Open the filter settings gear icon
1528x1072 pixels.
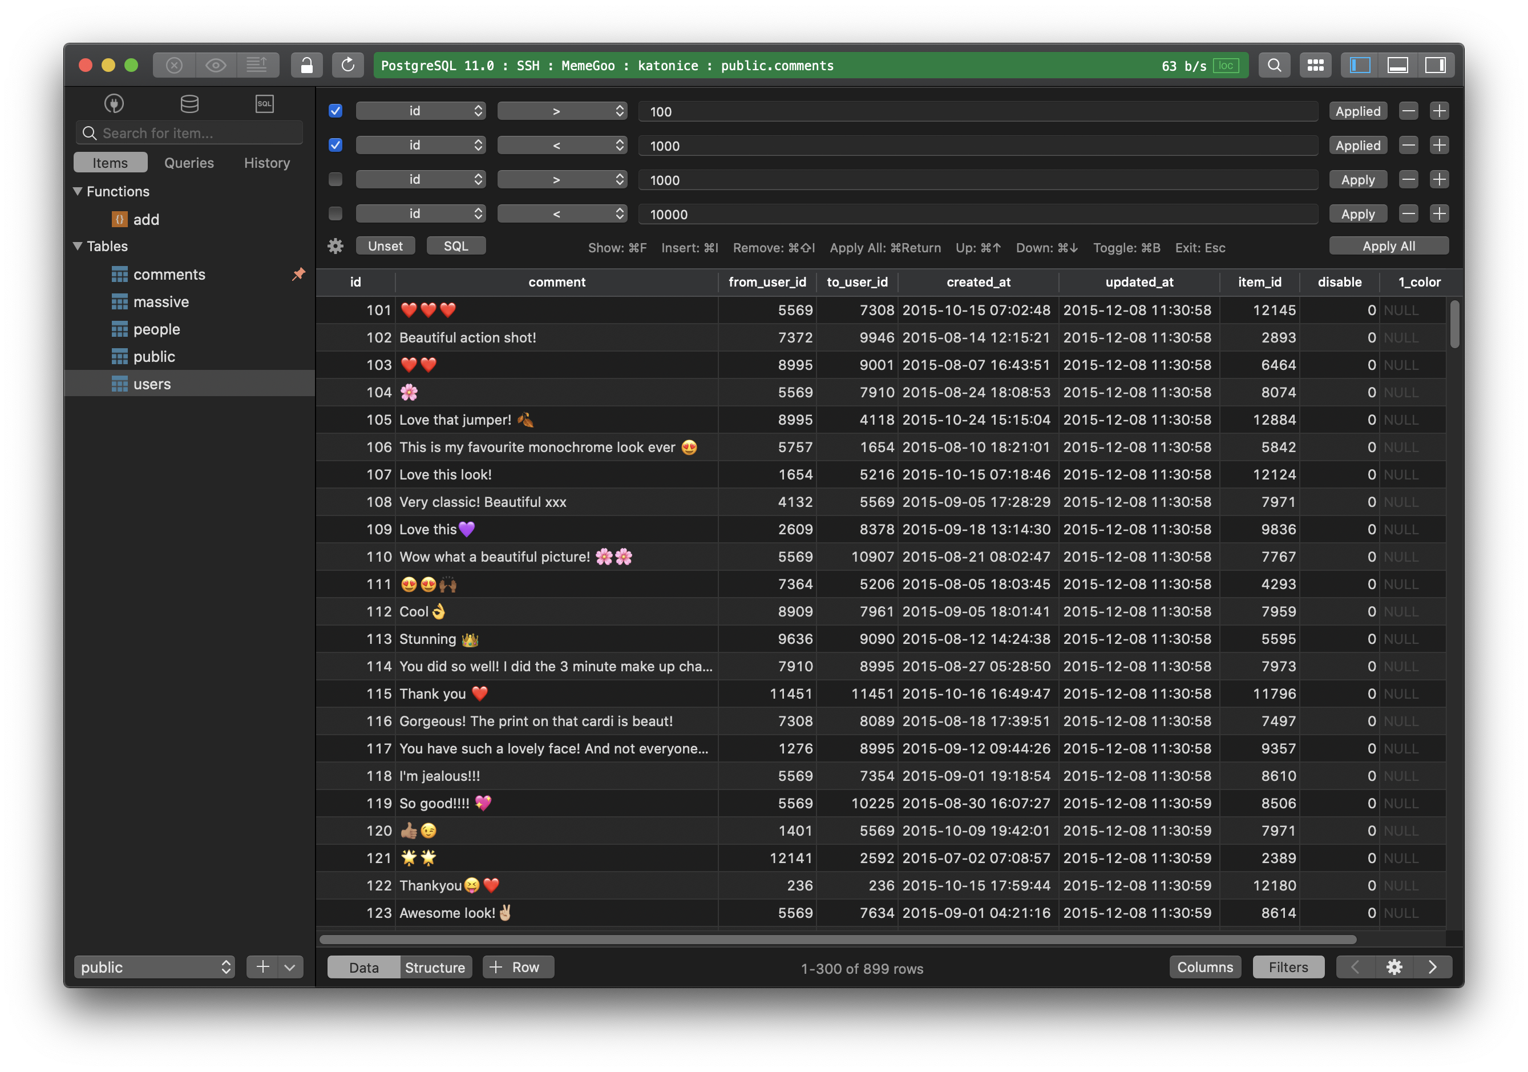pos(335,245)
